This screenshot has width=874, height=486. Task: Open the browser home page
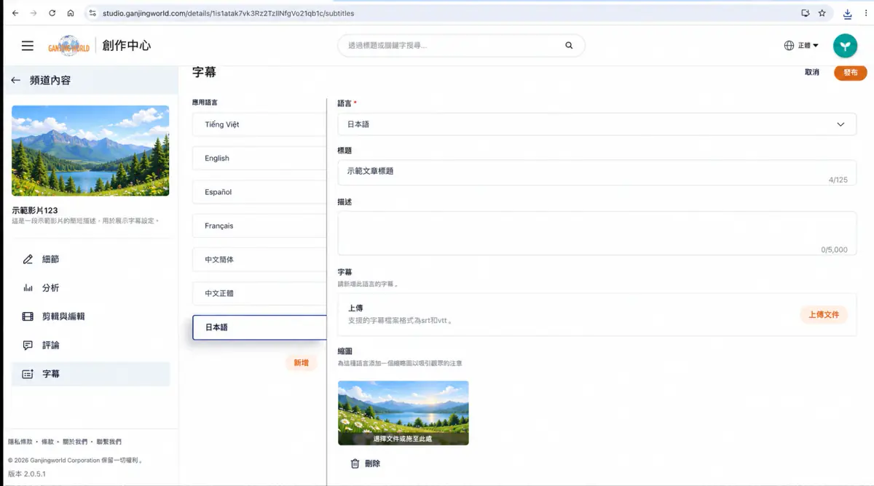pos(70,13)
